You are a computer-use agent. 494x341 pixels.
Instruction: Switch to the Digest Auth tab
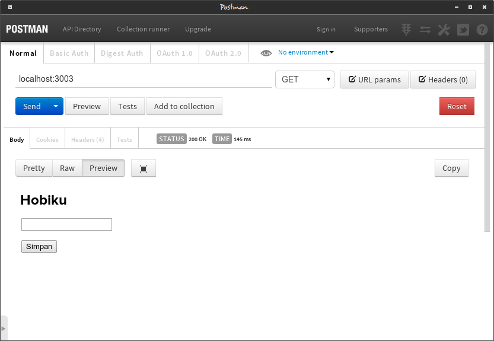[122, 53]
